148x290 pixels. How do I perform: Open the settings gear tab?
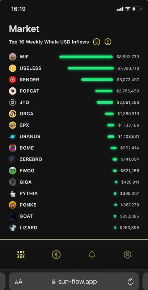pyautogui.click(x=127, y=254)
